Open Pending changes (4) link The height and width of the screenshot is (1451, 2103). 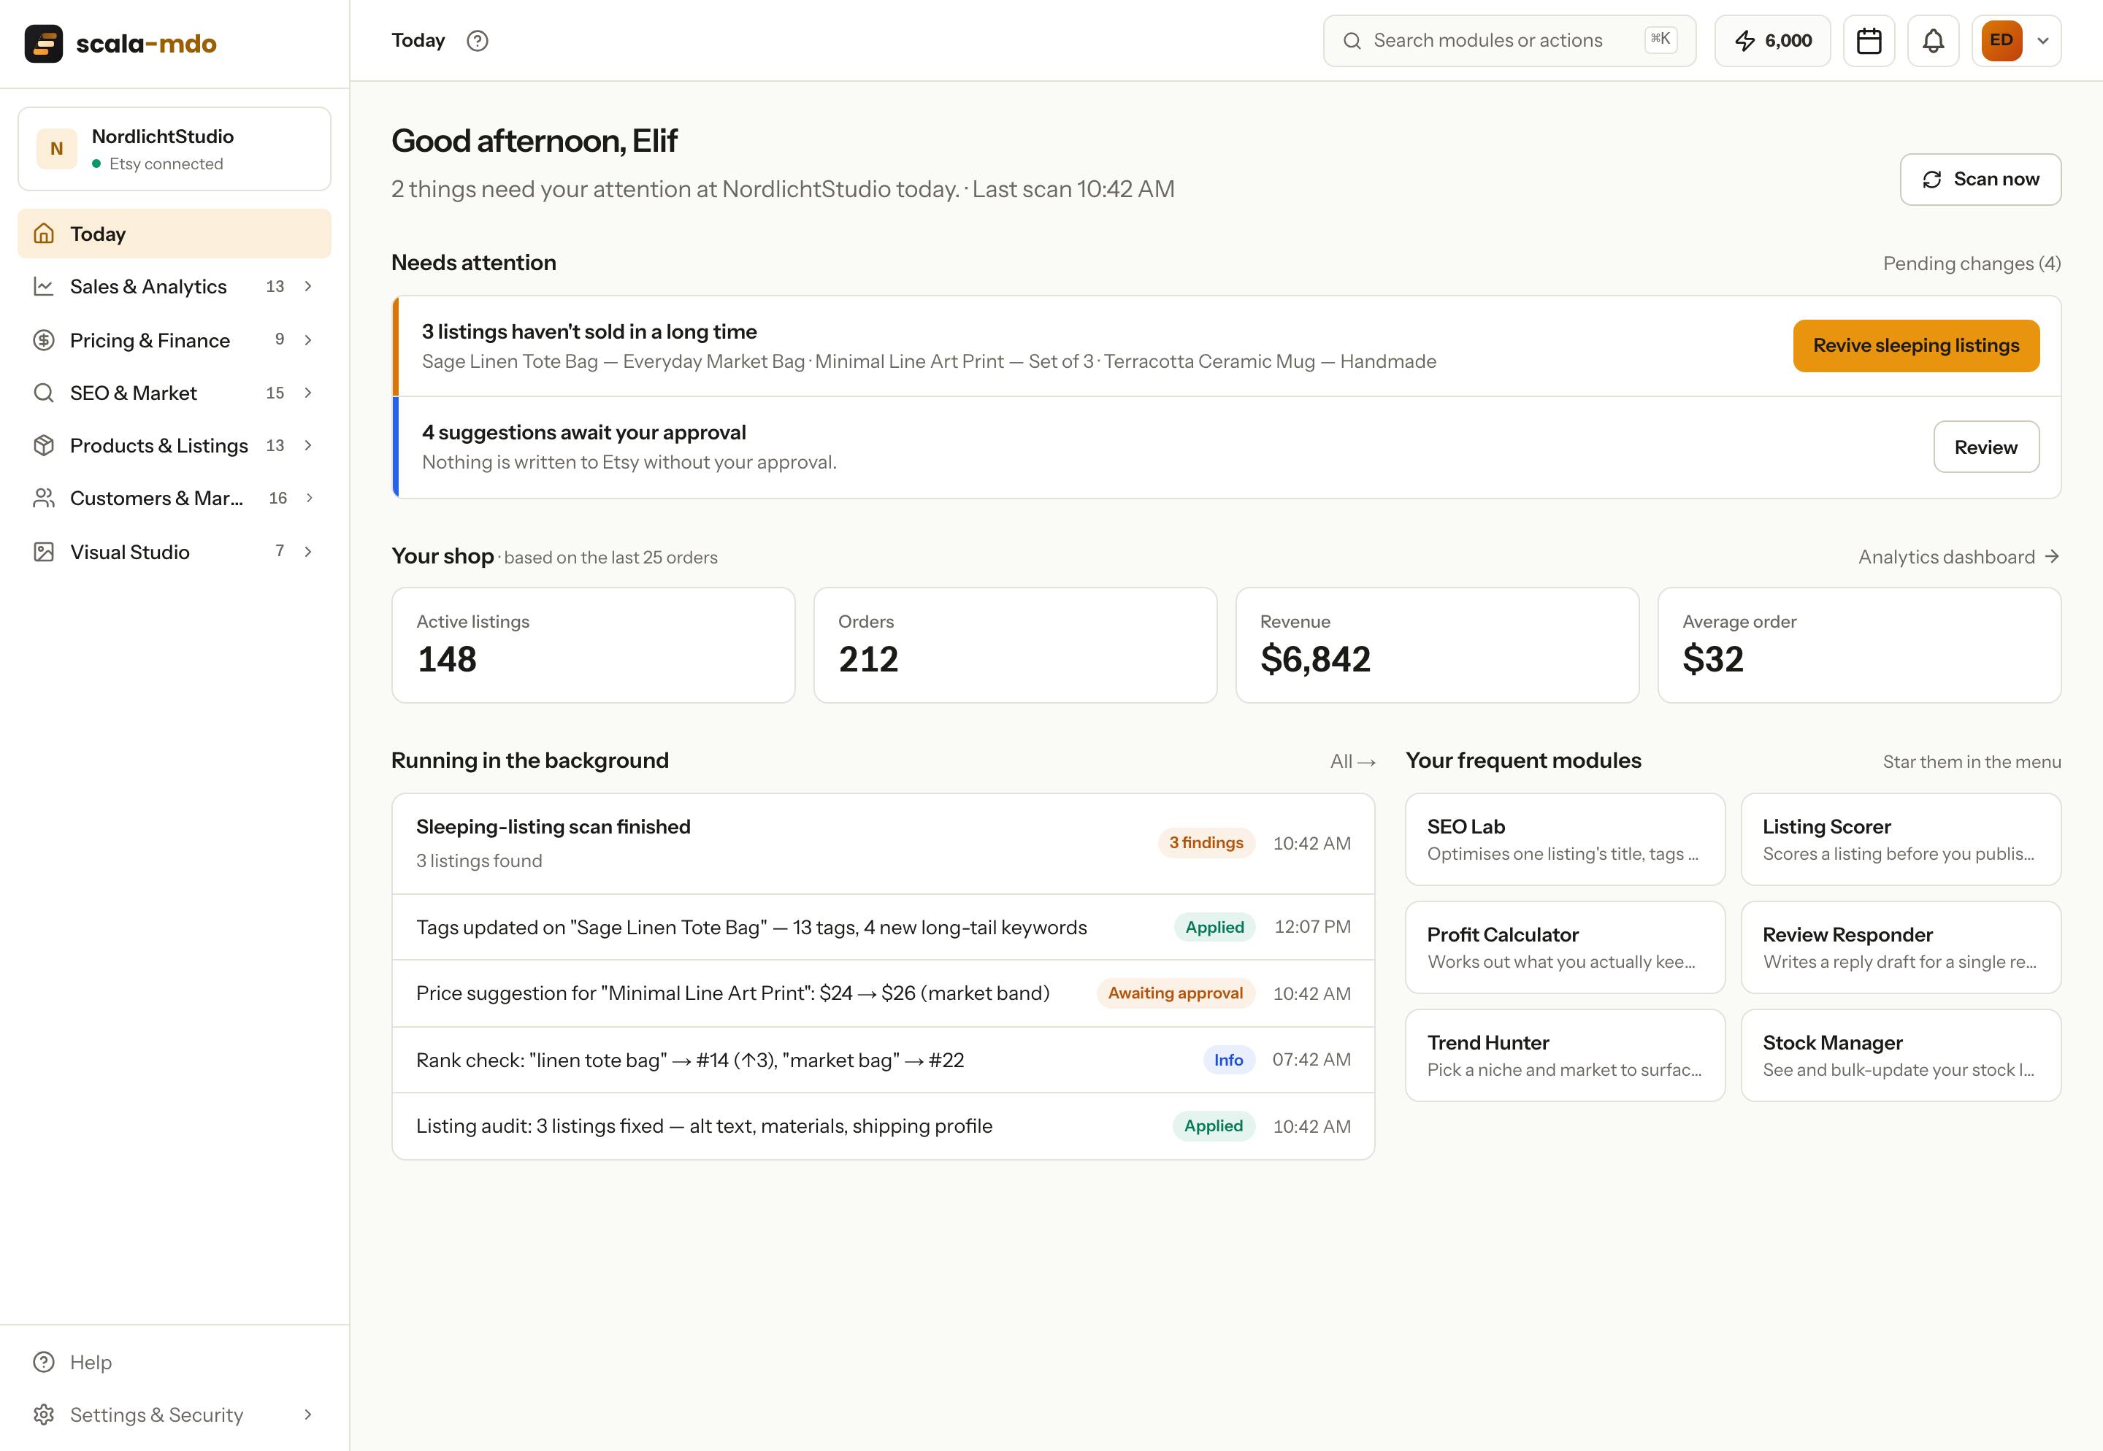[1971, 263]
